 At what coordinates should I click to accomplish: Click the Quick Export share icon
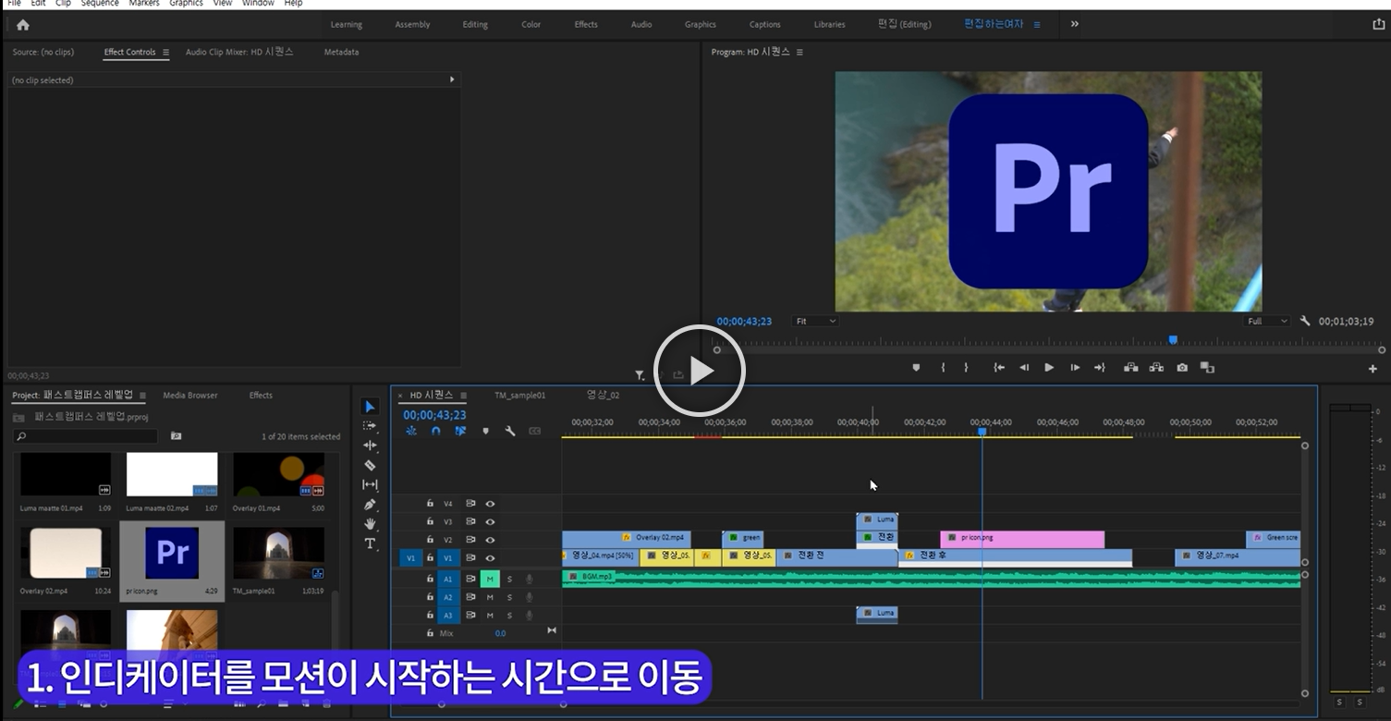coord(1379,25)
